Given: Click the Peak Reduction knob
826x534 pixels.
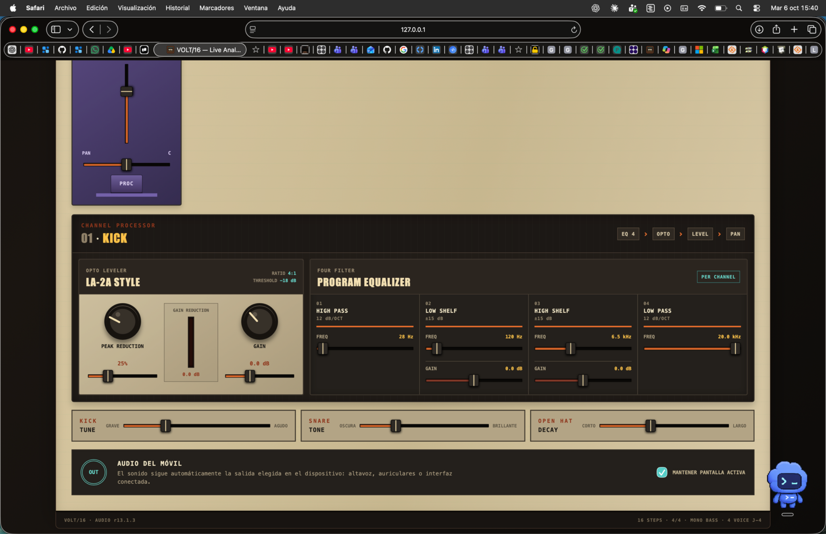Looking at the screenshot, I should [123, 322].
